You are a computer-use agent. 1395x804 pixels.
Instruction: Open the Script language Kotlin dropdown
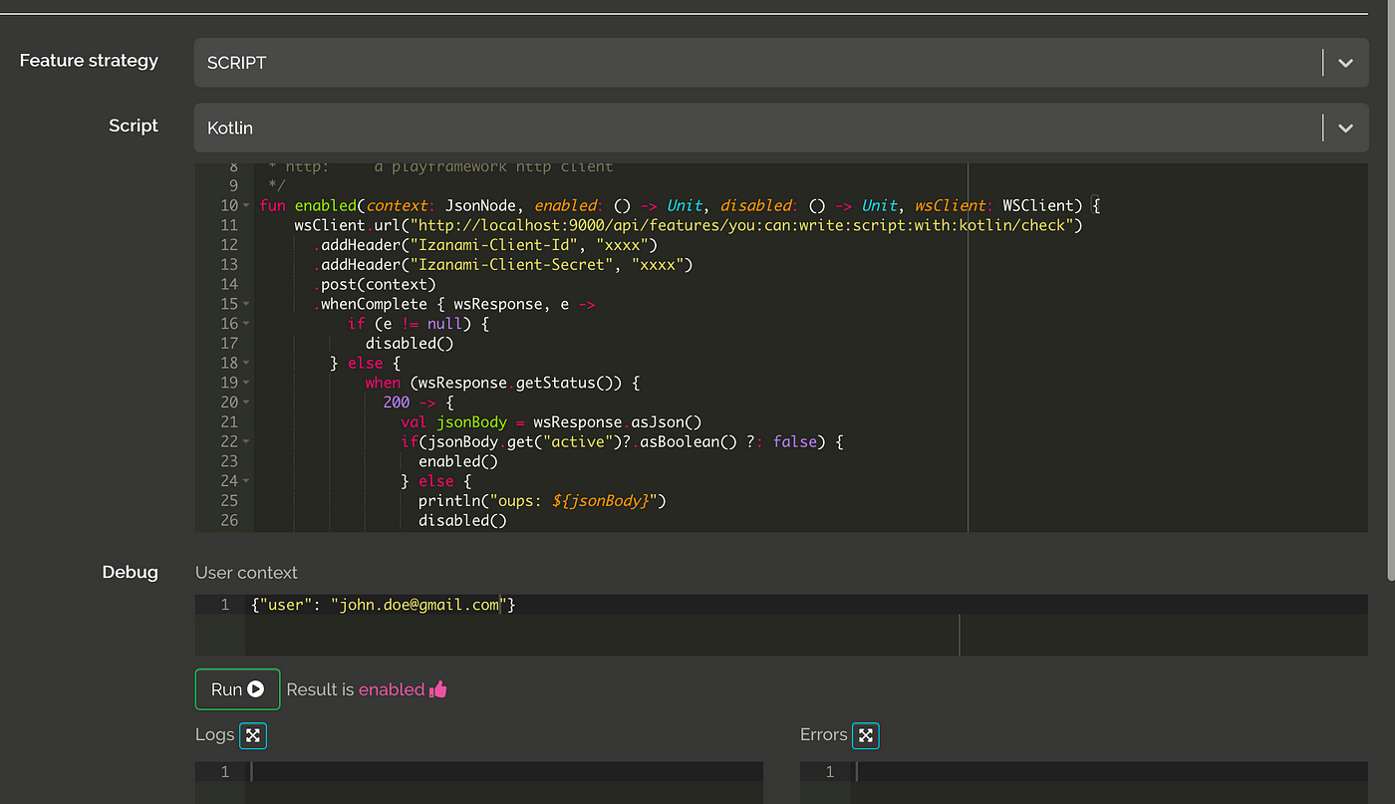[x=780, y=128]
